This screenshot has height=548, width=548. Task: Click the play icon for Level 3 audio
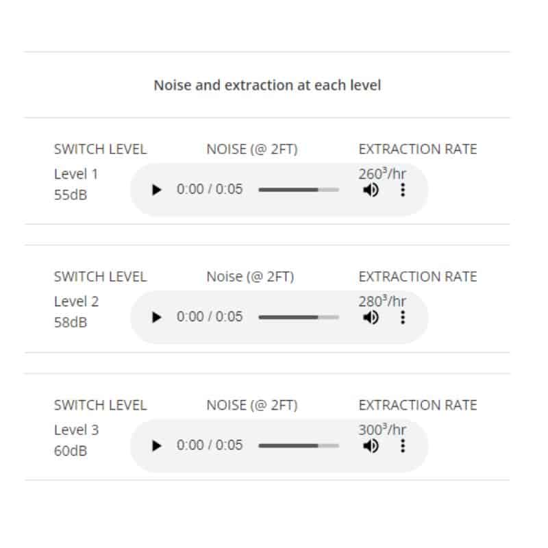click(x=158, y=445)
